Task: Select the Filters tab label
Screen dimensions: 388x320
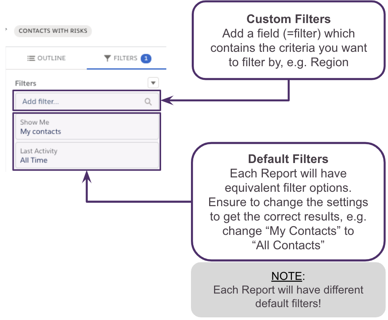Action: pos(125,58)
